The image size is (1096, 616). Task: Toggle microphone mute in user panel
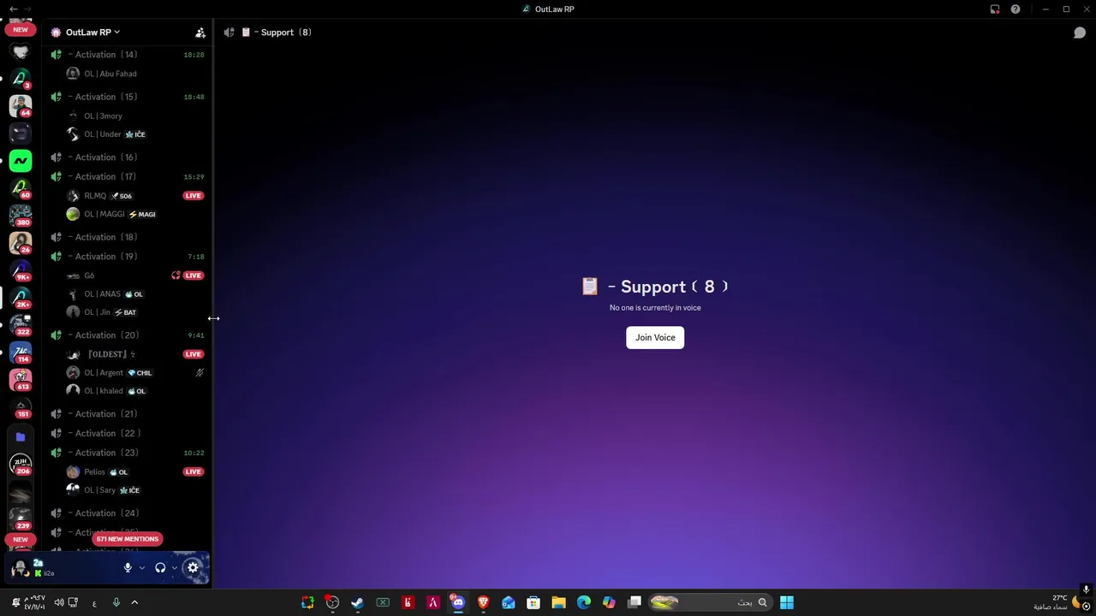pyautogui.click(x=128, y=567)
